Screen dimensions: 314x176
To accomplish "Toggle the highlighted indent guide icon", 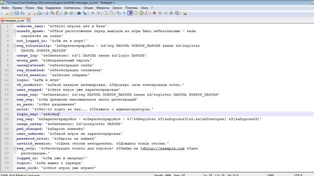I will click(x=130, y=13).
